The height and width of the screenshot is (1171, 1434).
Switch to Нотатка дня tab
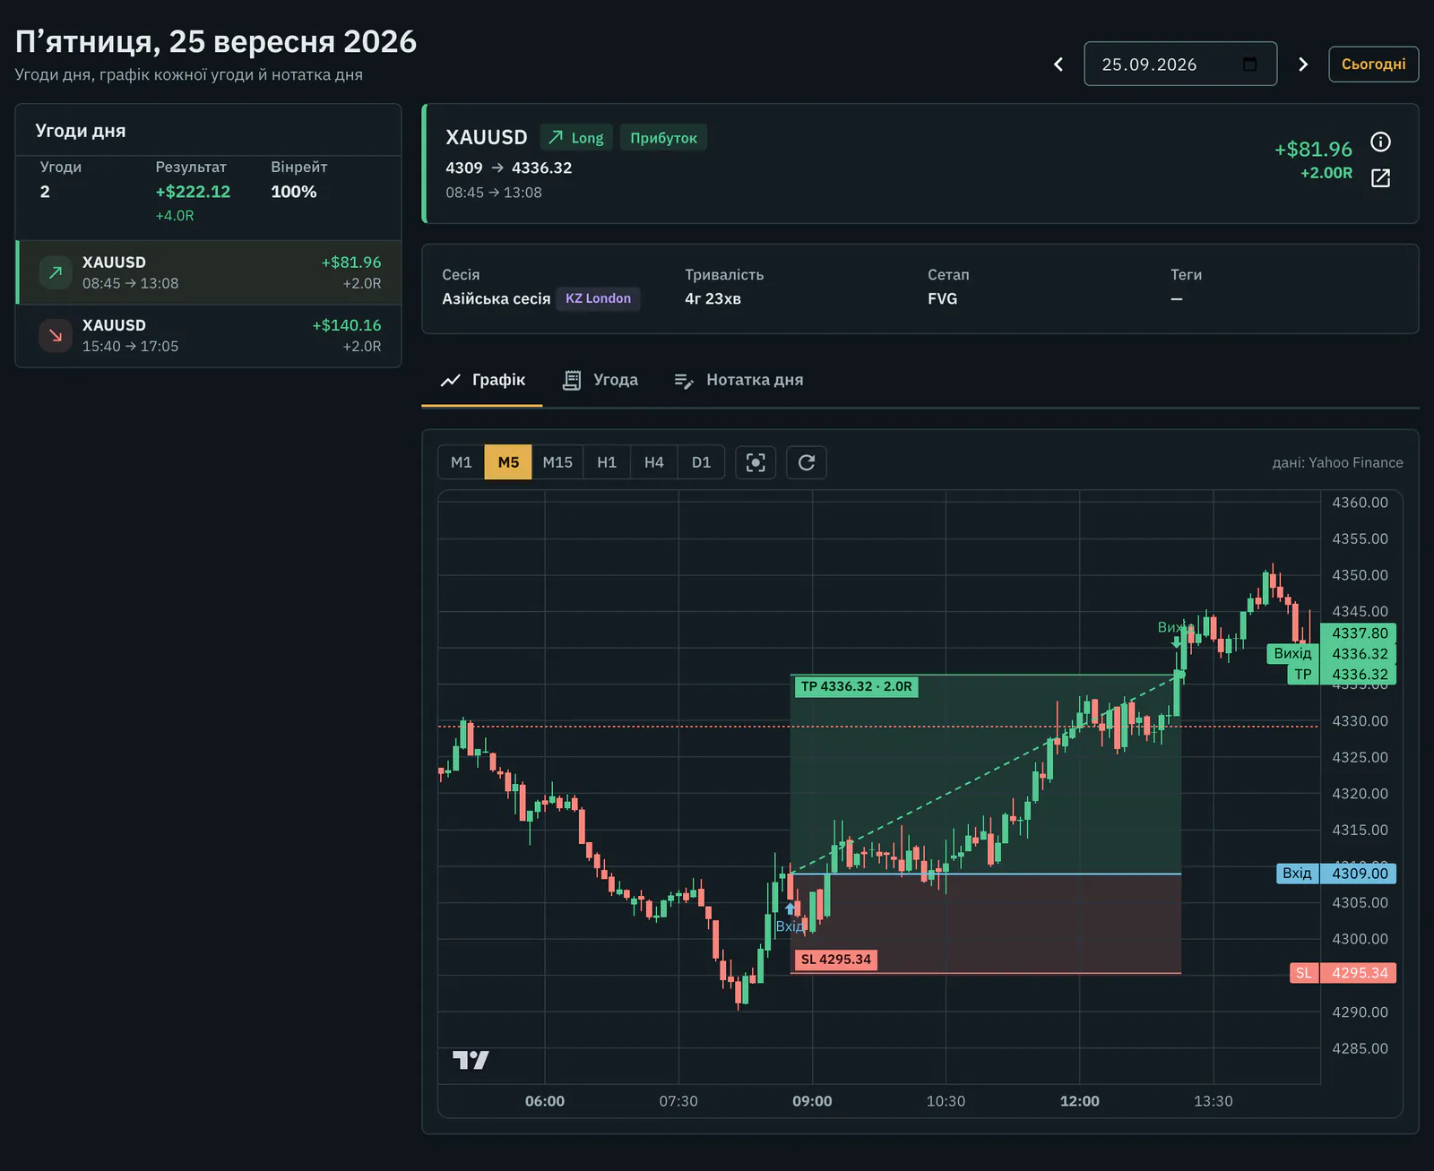(739, 380)
